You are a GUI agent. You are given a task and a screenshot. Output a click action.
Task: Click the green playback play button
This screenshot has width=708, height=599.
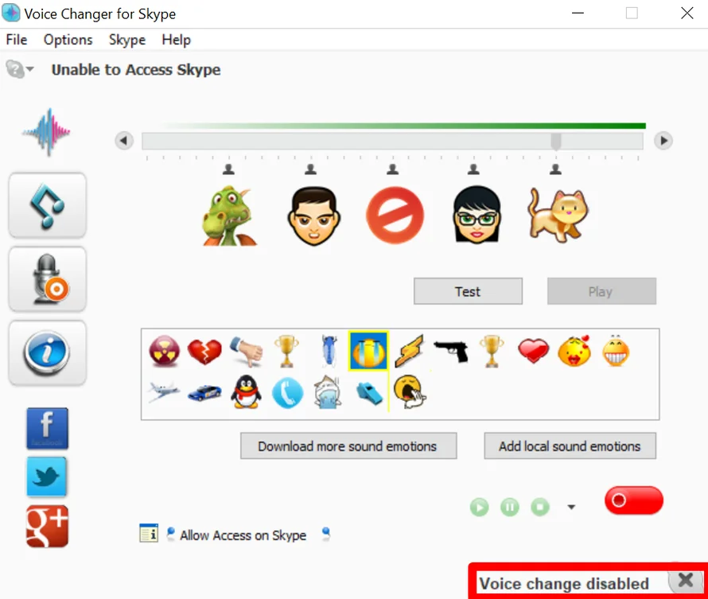(479, 507)
